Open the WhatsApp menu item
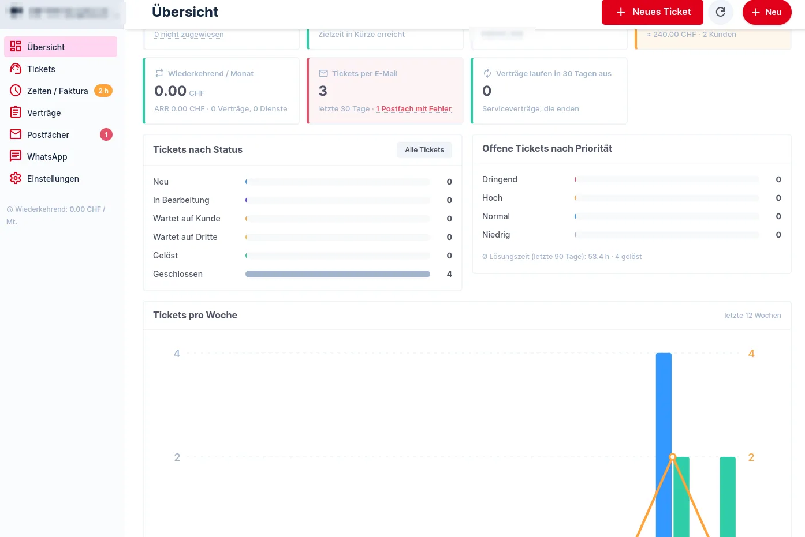Screen dimensions: 805x537 tap(61, 156)
